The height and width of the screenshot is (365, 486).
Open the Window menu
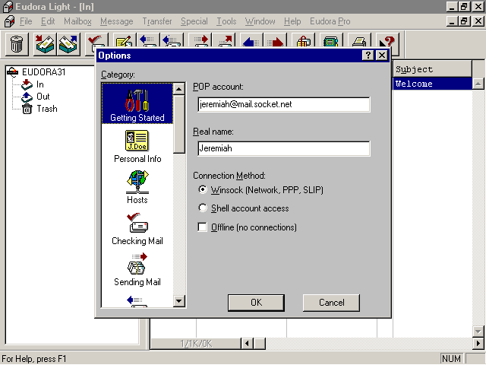260,21
